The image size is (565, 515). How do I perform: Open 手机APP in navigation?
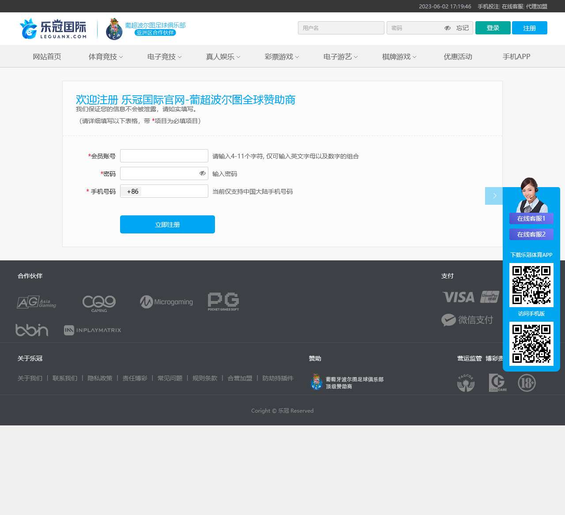pyautogui.click(x=516, y=56)
